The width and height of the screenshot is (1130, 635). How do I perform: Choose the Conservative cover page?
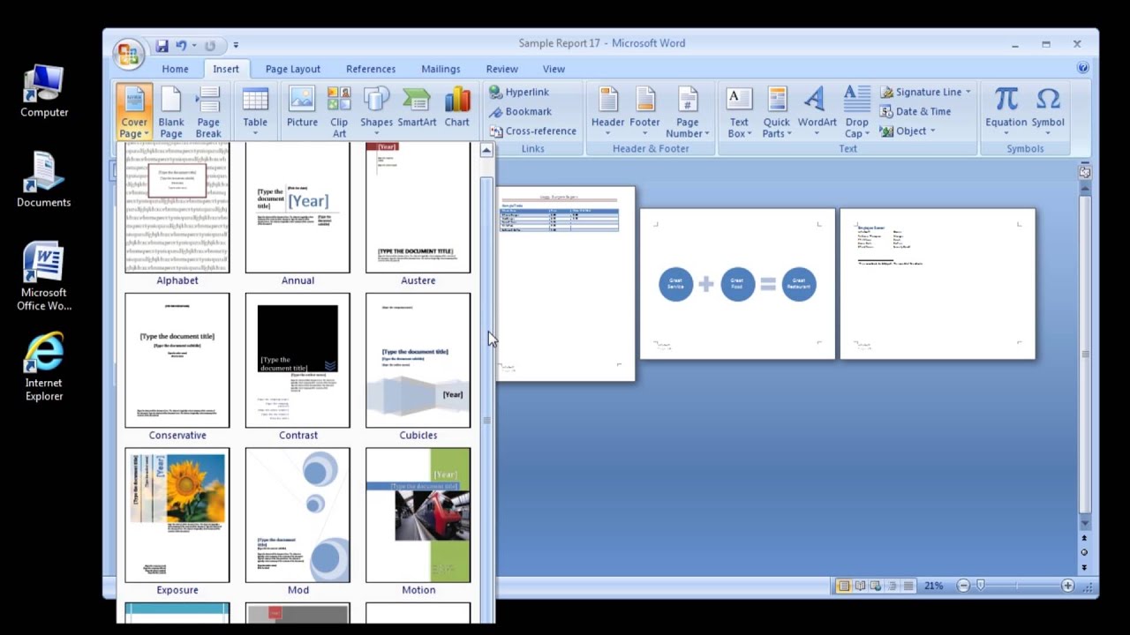(177, 367)
